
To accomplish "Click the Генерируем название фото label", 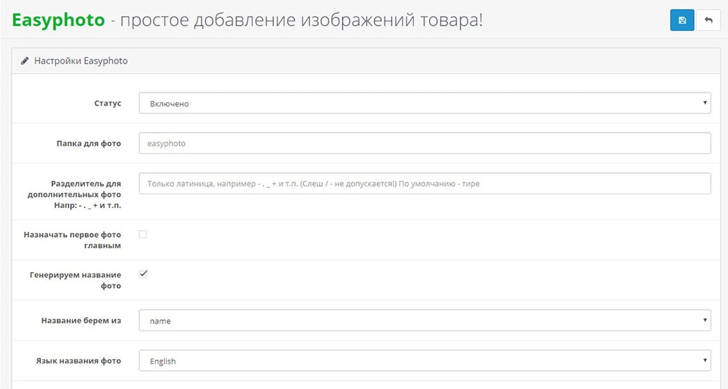I will pos(75,280).
